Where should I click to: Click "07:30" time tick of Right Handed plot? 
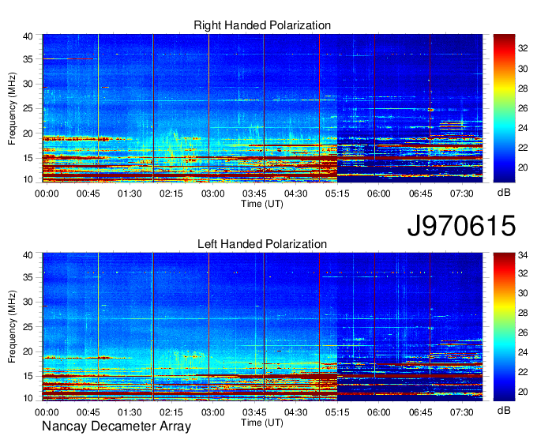[462, 194]
